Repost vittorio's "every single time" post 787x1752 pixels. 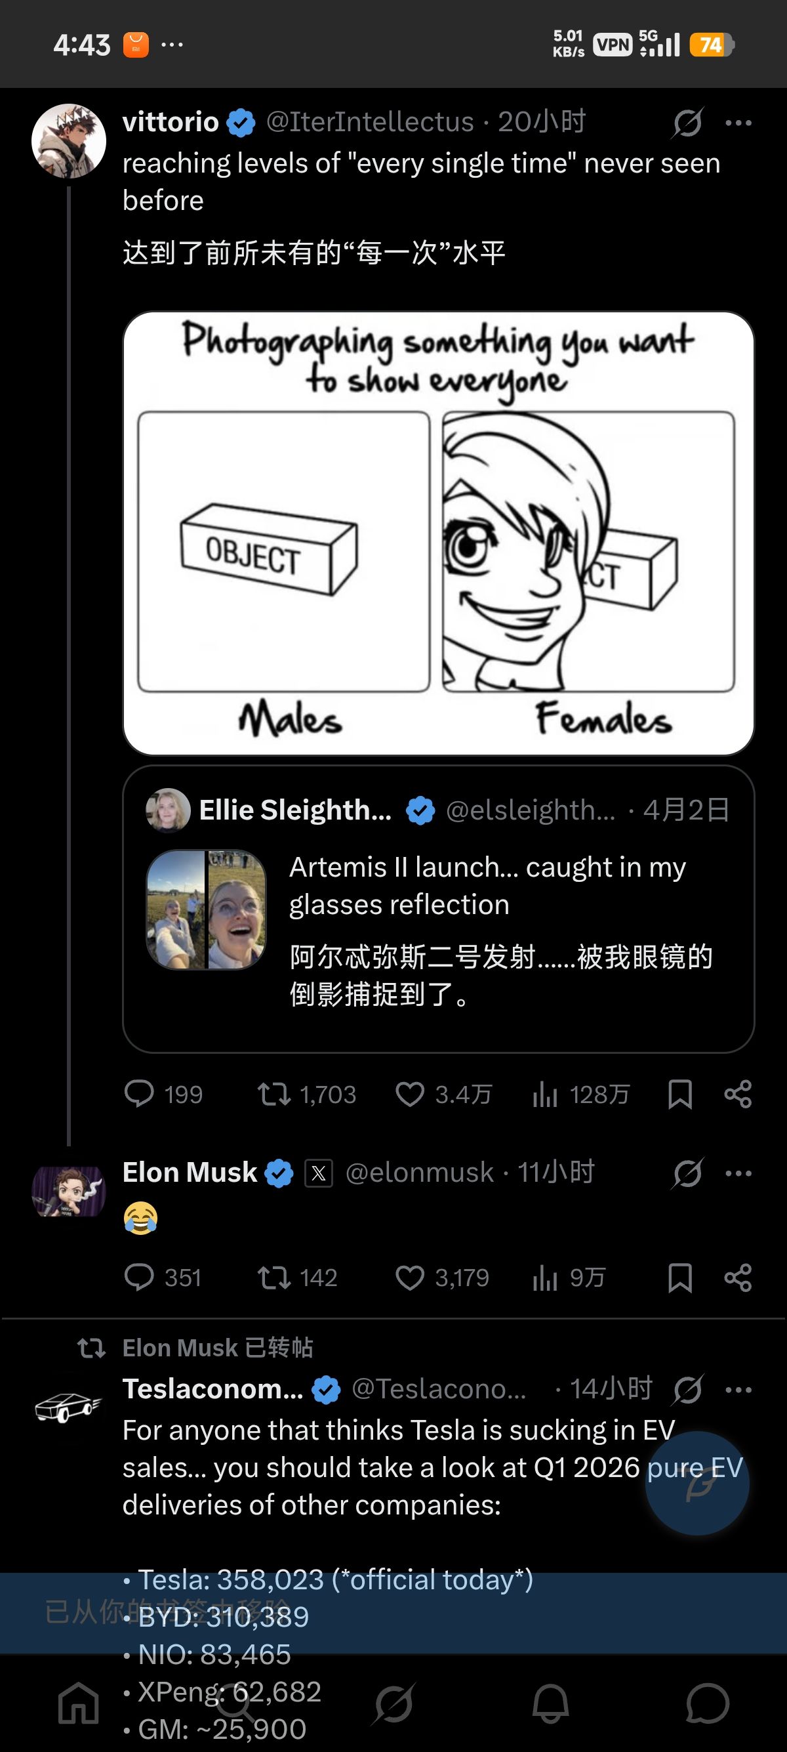pyautogui.click(x=274, y=1095)
